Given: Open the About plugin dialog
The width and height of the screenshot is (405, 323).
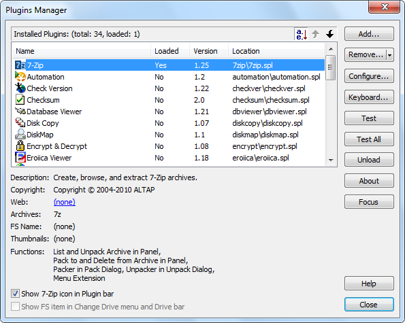Looking at the screenshot, I should pyautogui.click(x=369, y=181).
